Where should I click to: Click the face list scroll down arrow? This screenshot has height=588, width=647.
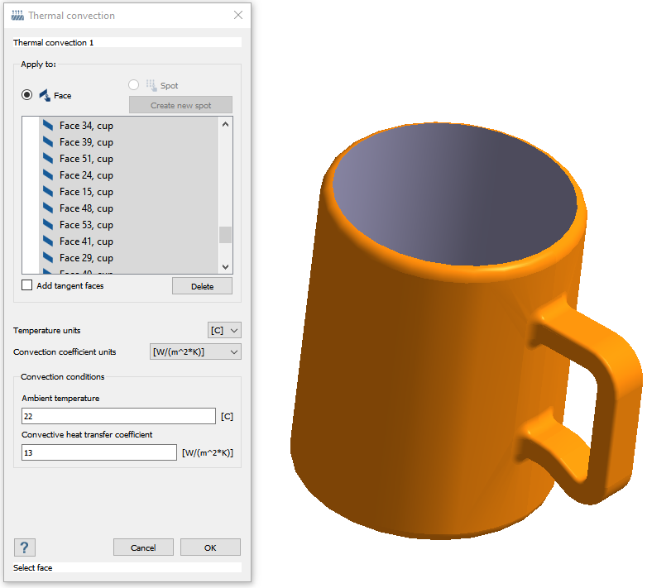[x=225, y=267]
